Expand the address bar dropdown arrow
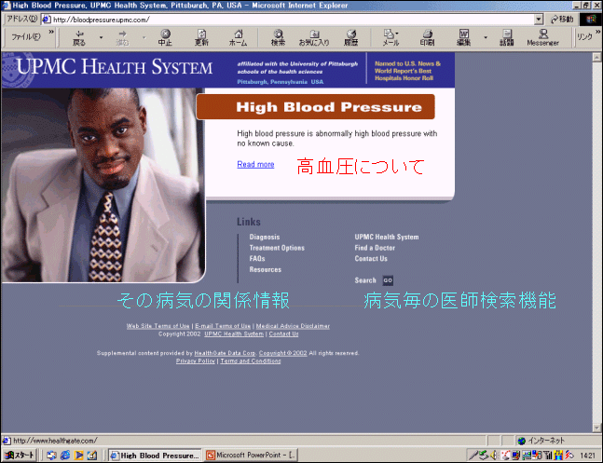603x463 pixels. tap(539, 19)
